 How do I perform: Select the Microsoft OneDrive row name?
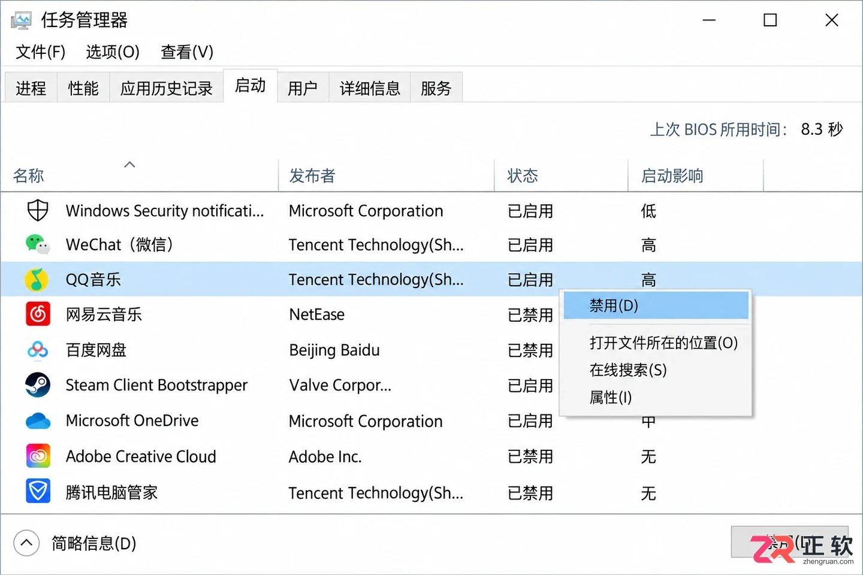coord(132,420)
